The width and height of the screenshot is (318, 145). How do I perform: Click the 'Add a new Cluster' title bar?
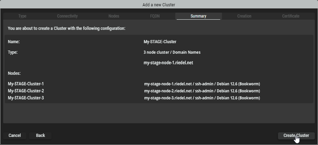159,5
